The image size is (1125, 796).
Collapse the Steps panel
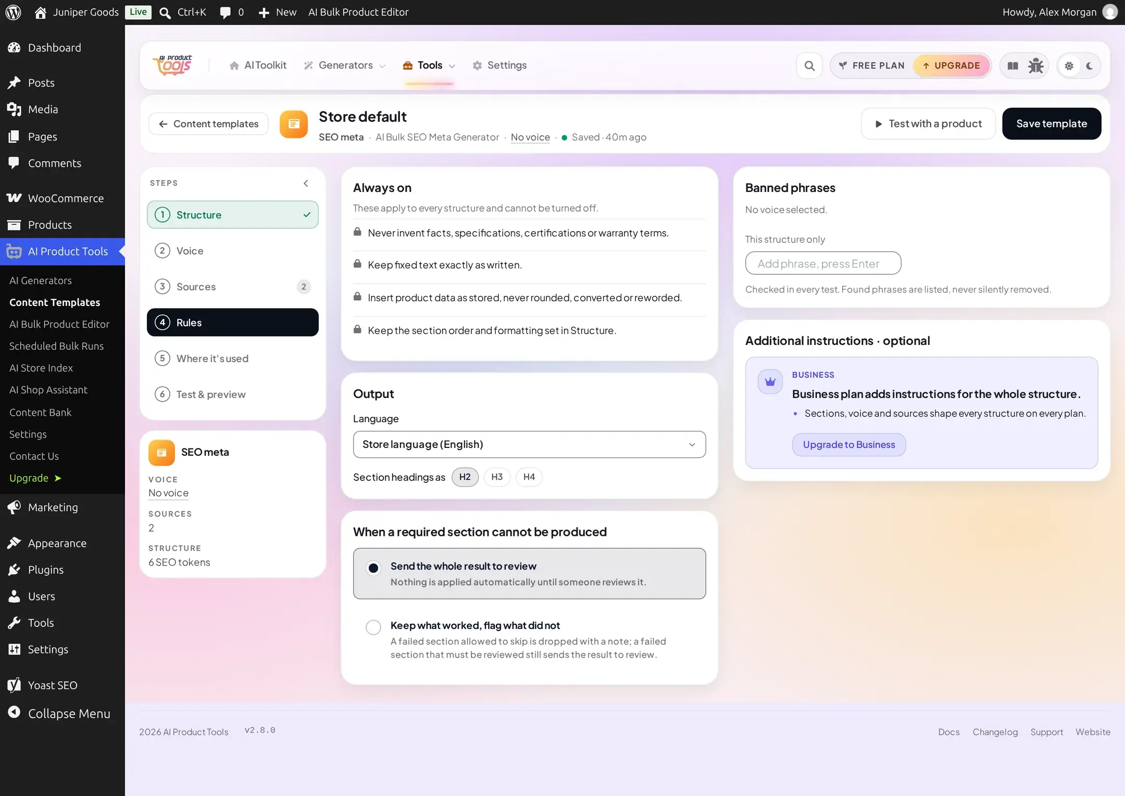(x=306, y=183)
